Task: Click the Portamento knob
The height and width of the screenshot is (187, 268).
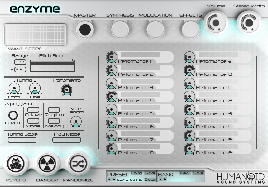Action: [x=67, y=90]
